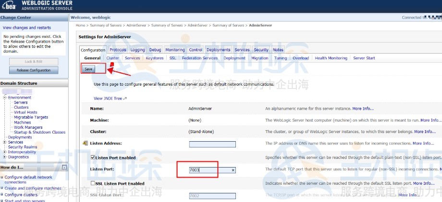This screenshot has height=202, width=442.
Task: Enable the SSL Listen Port Enabled checkbox
Action: pyautogui.click(x=93, y=183)
